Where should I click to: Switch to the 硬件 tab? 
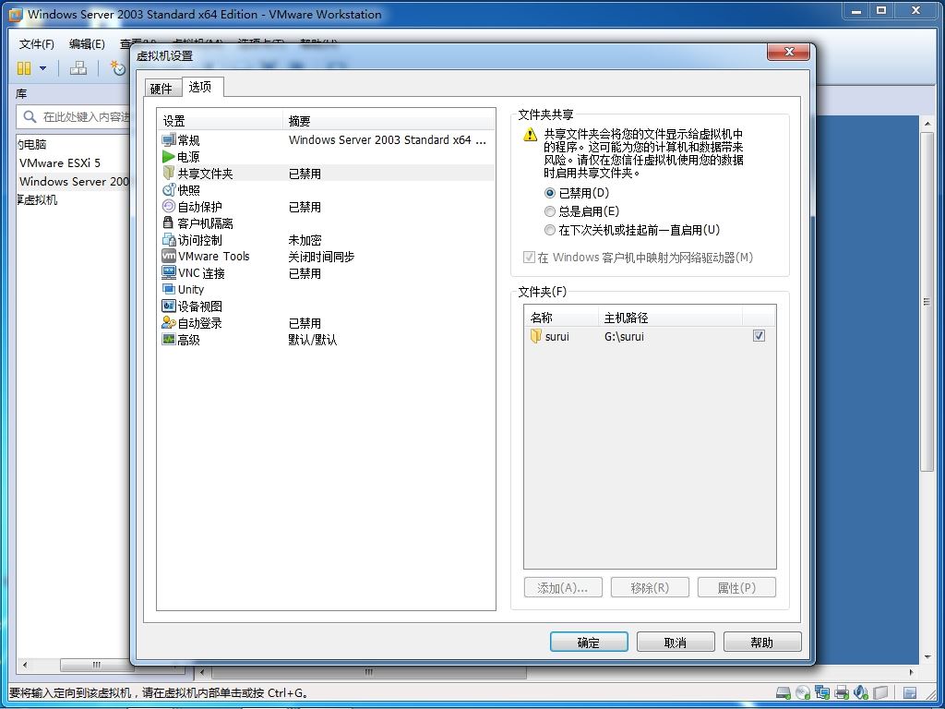click(161, 89)
